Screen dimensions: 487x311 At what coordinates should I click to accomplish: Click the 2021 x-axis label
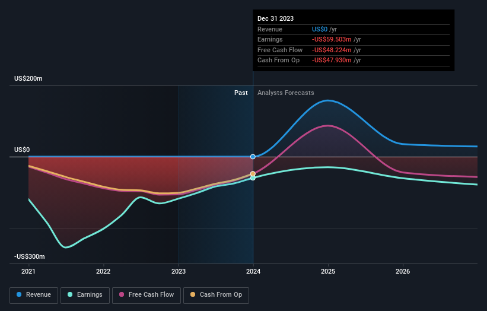[x=28, y=271]
